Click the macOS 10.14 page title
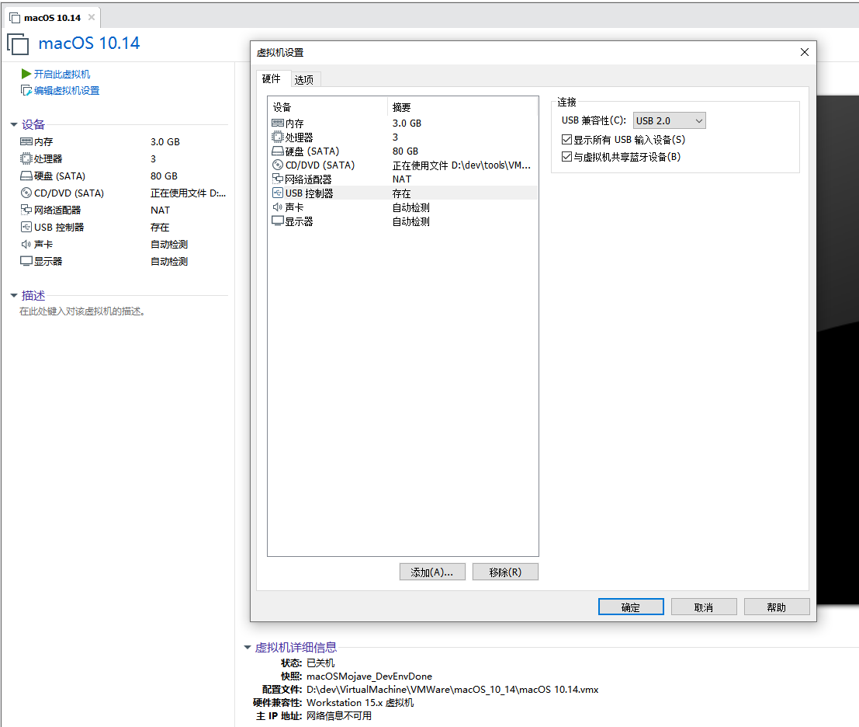Screen dimensions: 859x727 [x=89, y=43]
